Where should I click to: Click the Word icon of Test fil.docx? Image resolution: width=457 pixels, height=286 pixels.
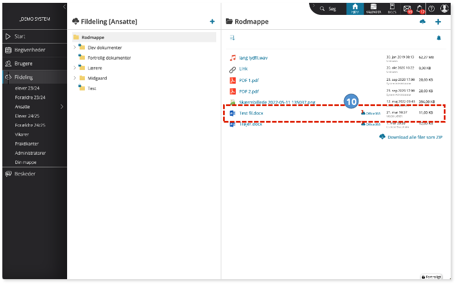click(x=232, y=113)
